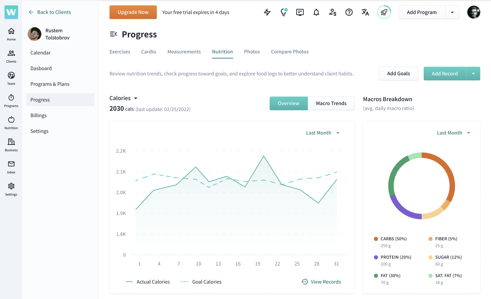Switch to the Measurements tab
Viewport: 491px width, 299px height.
coord(184,52)
